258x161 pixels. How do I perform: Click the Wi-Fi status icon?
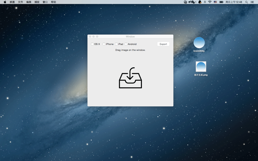click(x=210, y=2)
